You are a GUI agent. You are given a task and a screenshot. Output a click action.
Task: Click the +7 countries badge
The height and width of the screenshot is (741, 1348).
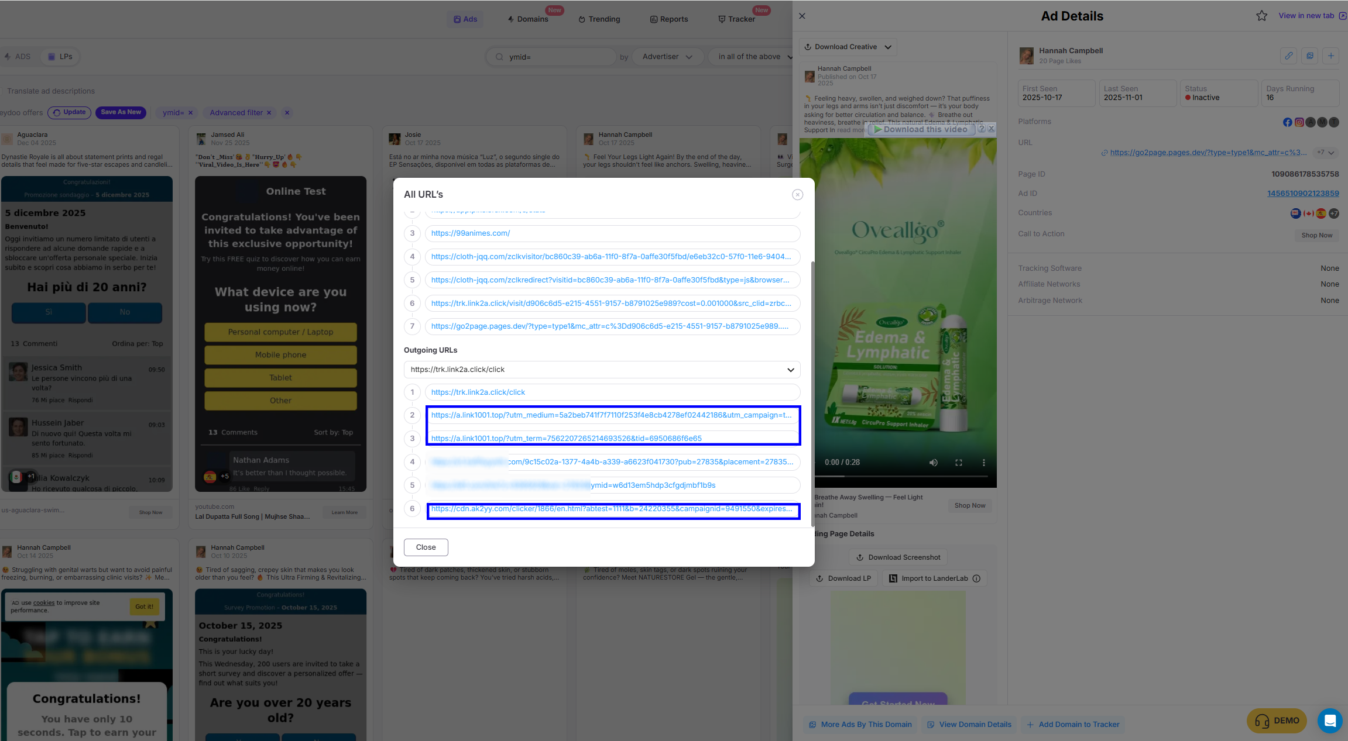click(1333, 213)
